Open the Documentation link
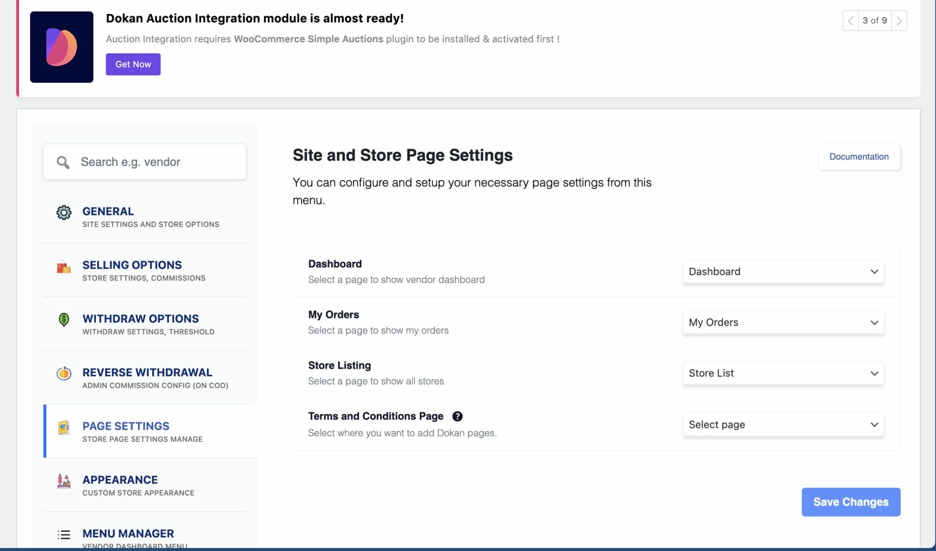The width and height of the screenshot is (936, 551). [859, 157]
